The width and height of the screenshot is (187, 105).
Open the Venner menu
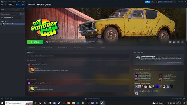[x=14, y=2]
